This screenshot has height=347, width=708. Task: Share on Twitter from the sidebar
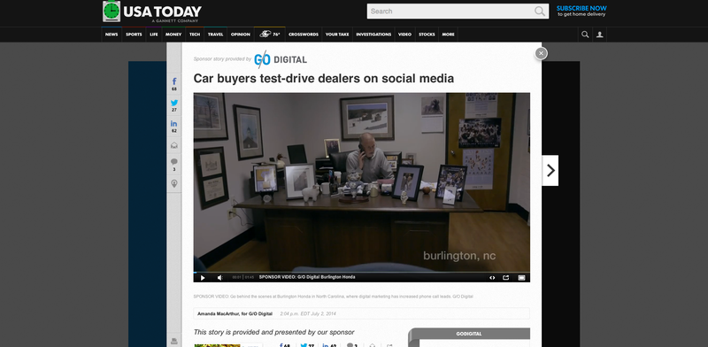point(174,105)
